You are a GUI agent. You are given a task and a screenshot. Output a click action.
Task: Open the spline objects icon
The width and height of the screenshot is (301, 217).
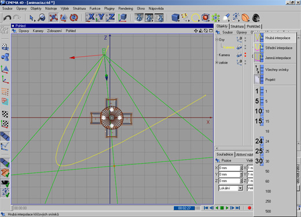coord(185,18)
